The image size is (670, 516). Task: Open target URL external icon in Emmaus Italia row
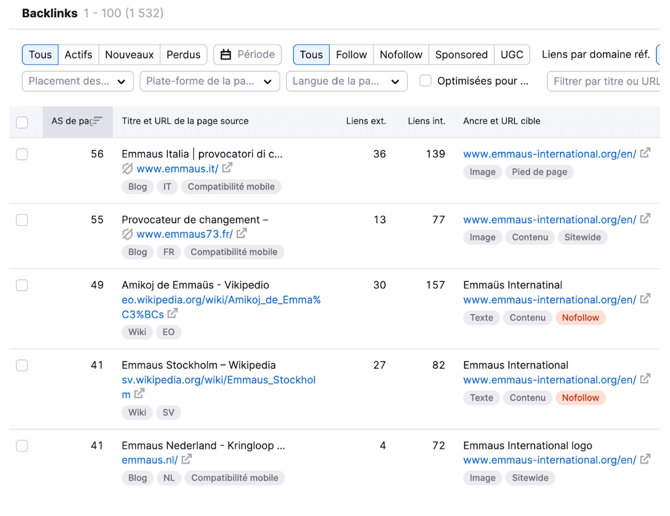click(x=645, y=153)
